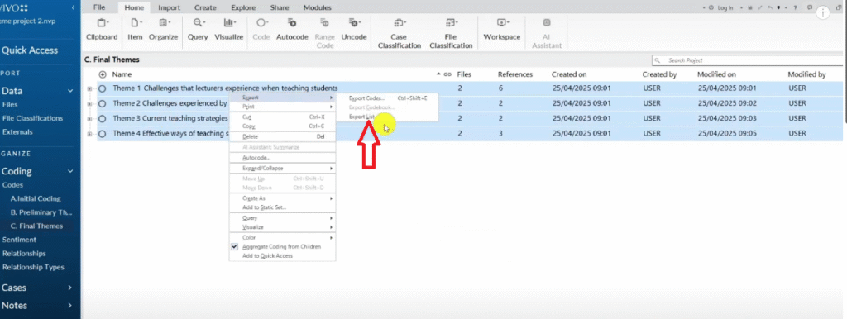Viewport: 847px width, 319px height.
Task: Click the help question mark icon
Action: click(796, 7)
